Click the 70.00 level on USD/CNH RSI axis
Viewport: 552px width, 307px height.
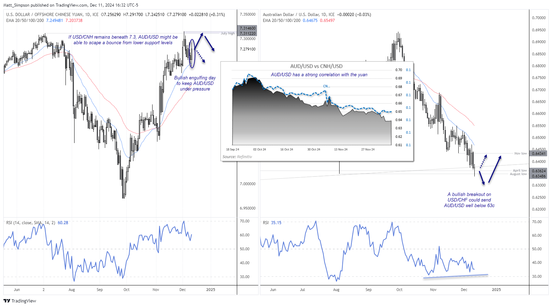[x=245, y=221]
